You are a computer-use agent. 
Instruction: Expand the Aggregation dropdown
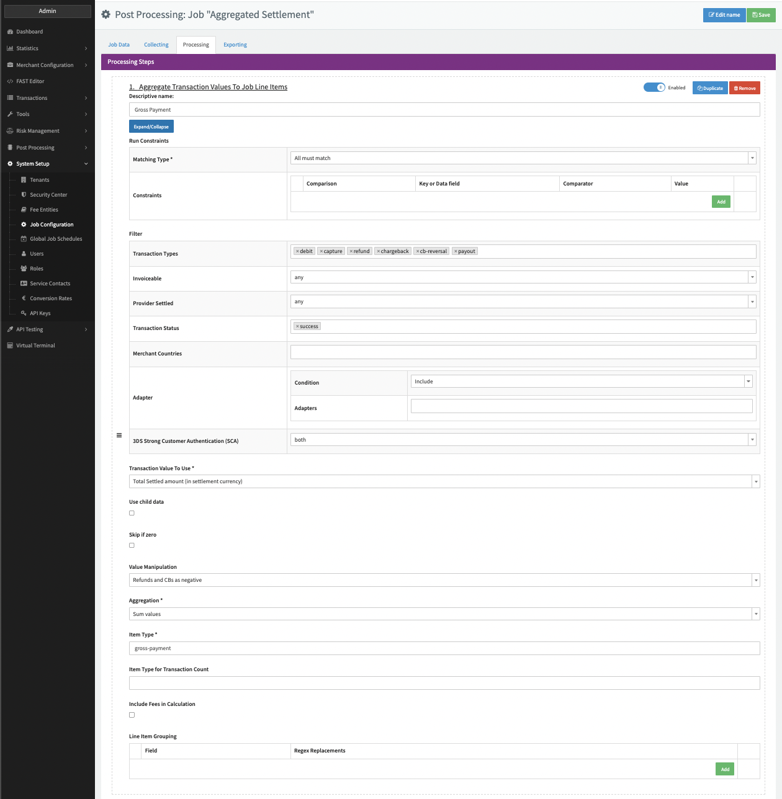[444, 614]
